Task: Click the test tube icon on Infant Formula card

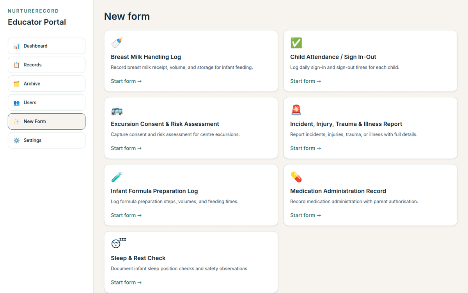Action: pyautogui.click(x=116, y=177)
